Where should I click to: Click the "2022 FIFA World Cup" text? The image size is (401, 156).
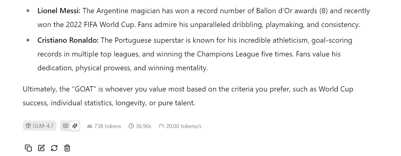101,25
